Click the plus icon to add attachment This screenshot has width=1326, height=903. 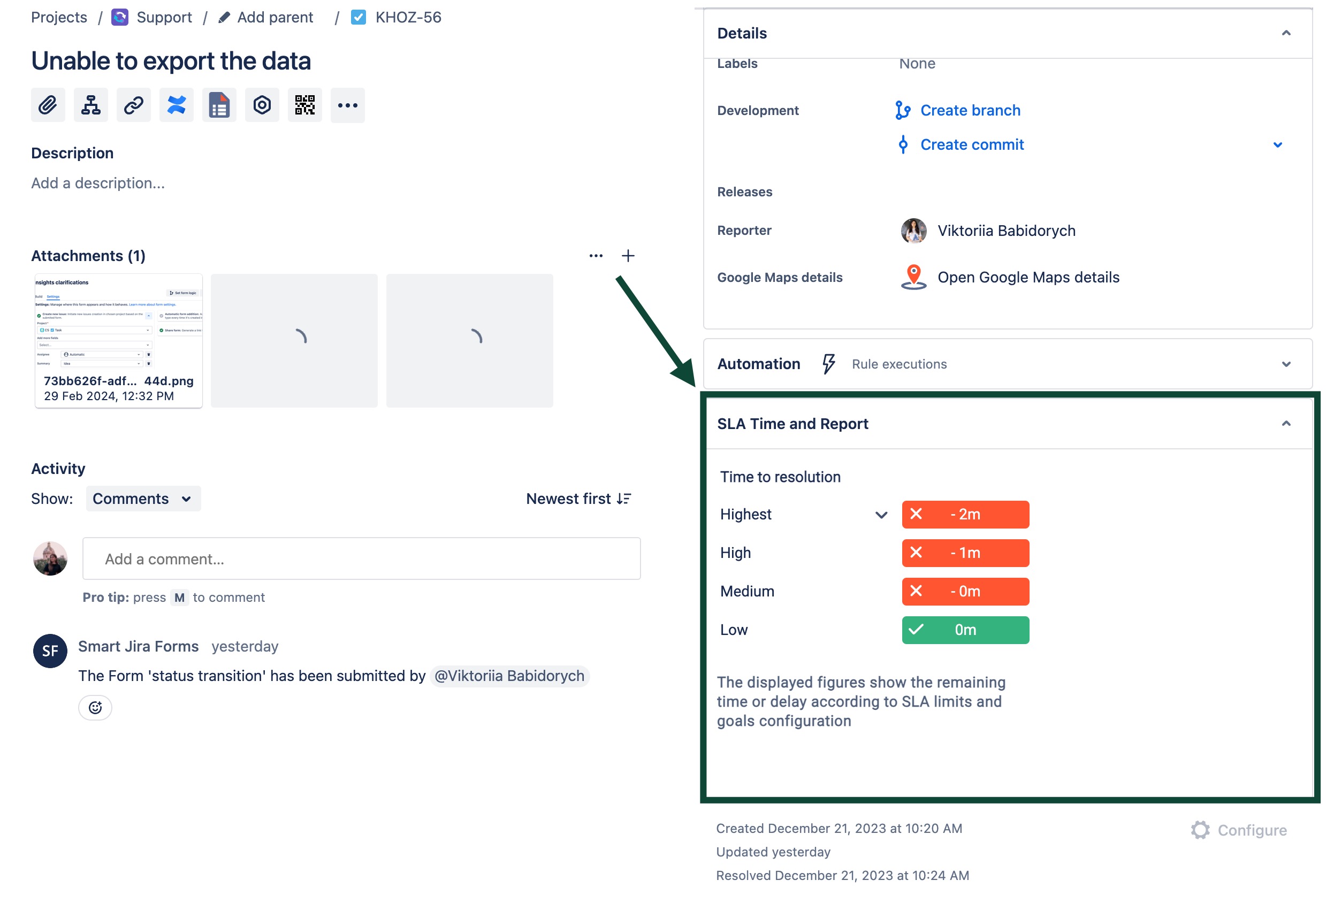click(x=628, y=256)
